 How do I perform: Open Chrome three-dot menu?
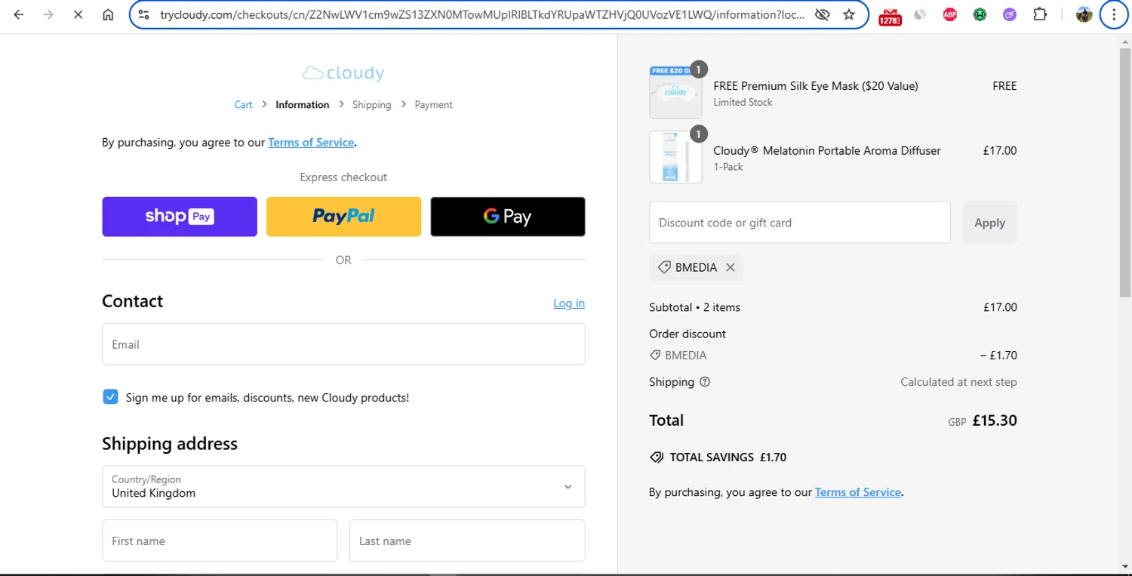tap(1114, 14)
